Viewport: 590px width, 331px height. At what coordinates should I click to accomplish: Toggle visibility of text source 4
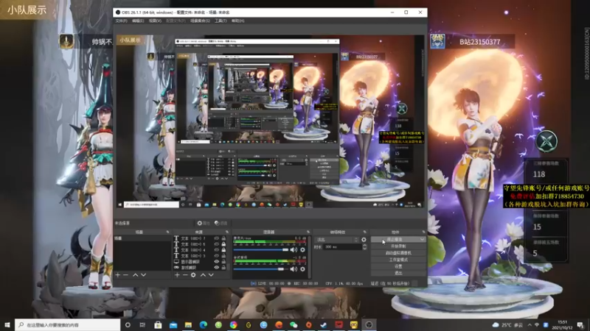[x=217, y=250]
